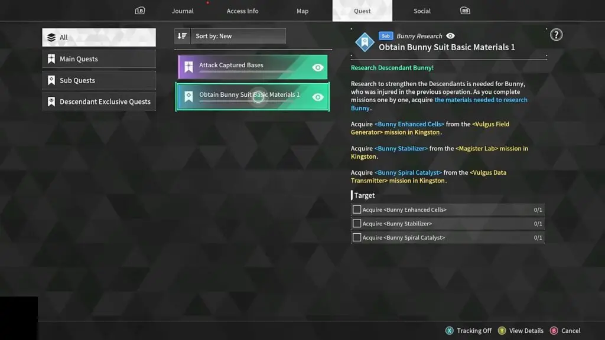Click the sort order arrow icon
The height and width of the screenshot is (340, 605).
point(182,36)
